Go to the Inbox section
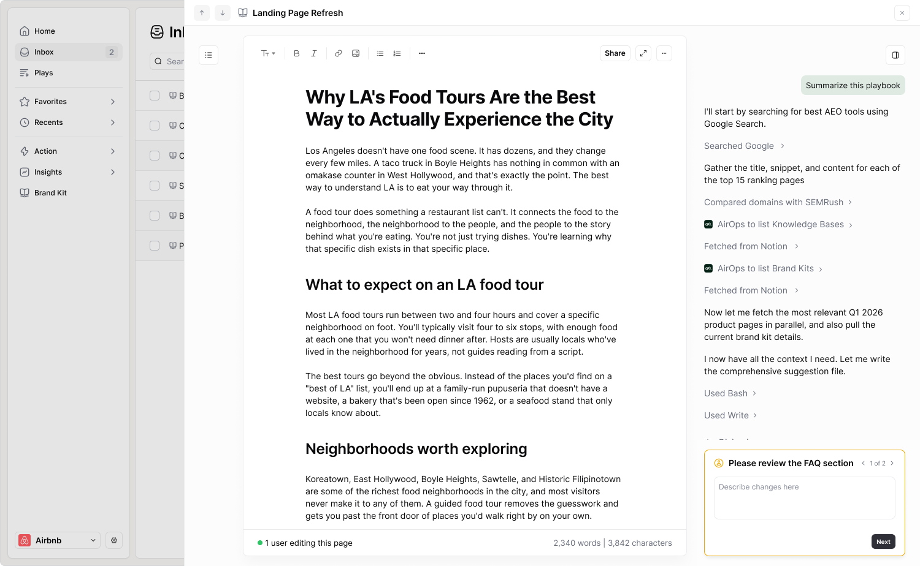 click(44, 51)
